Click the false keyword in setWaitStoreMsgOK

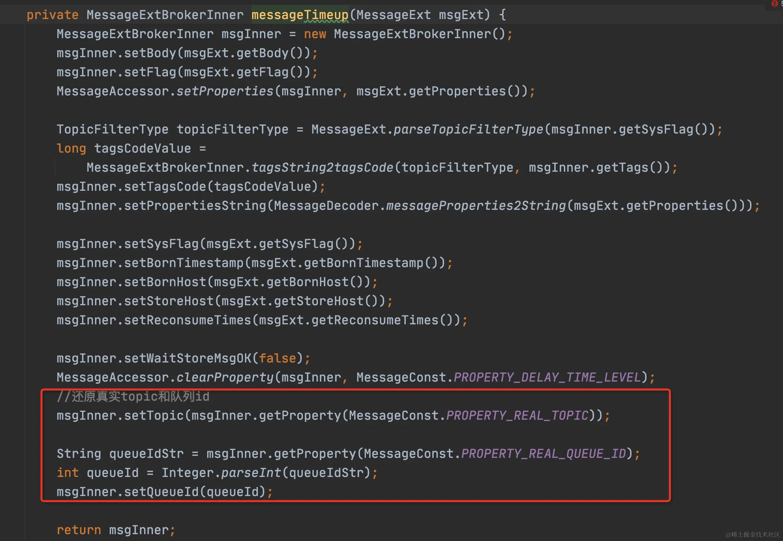pyautogui.click(x=277, y=358)
